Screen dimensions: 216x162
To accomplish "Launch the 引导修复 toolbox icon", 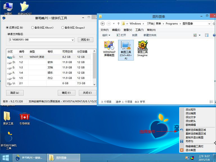I will pyautogui.click(x=25, y=118).
